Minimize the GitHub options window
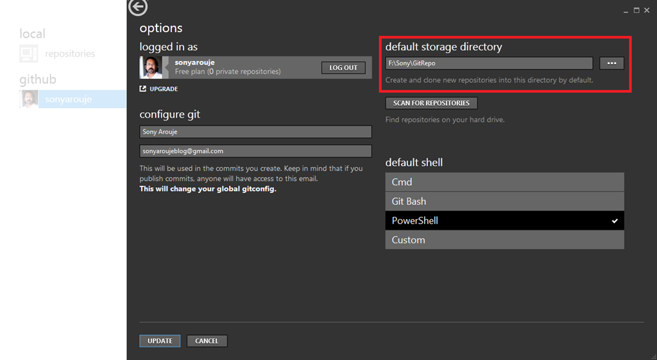This screenshot has height=360, width=657. (x=626, y=11)
